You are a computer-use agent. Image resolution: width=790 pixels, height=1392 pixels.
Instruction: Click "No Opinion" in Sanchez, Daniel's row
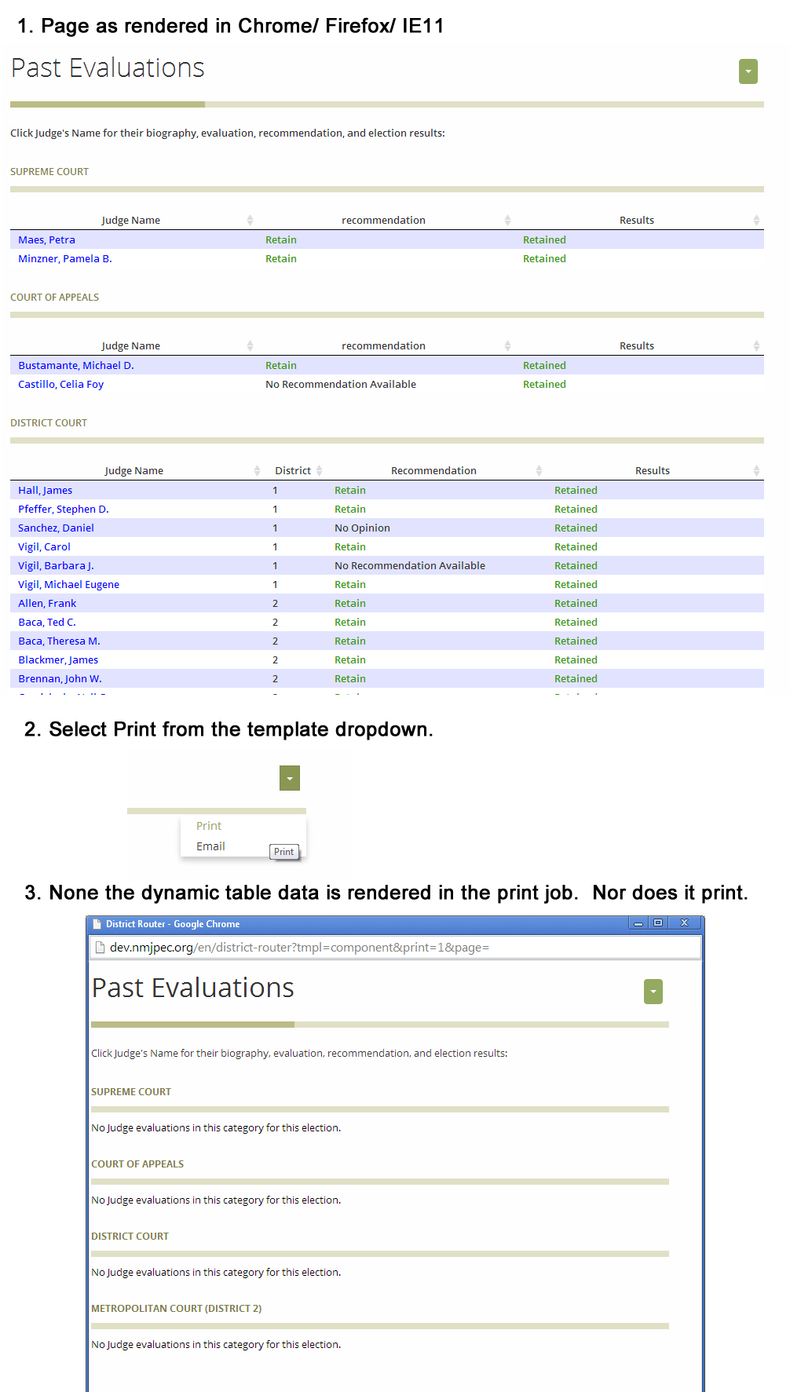[x=362, y=528]
